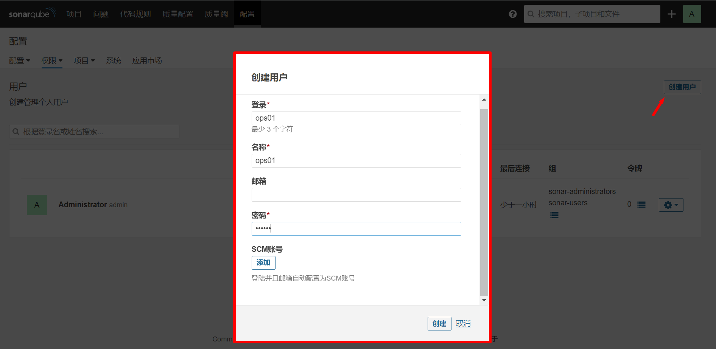Focus the 名称 input field

click(356, 161)
